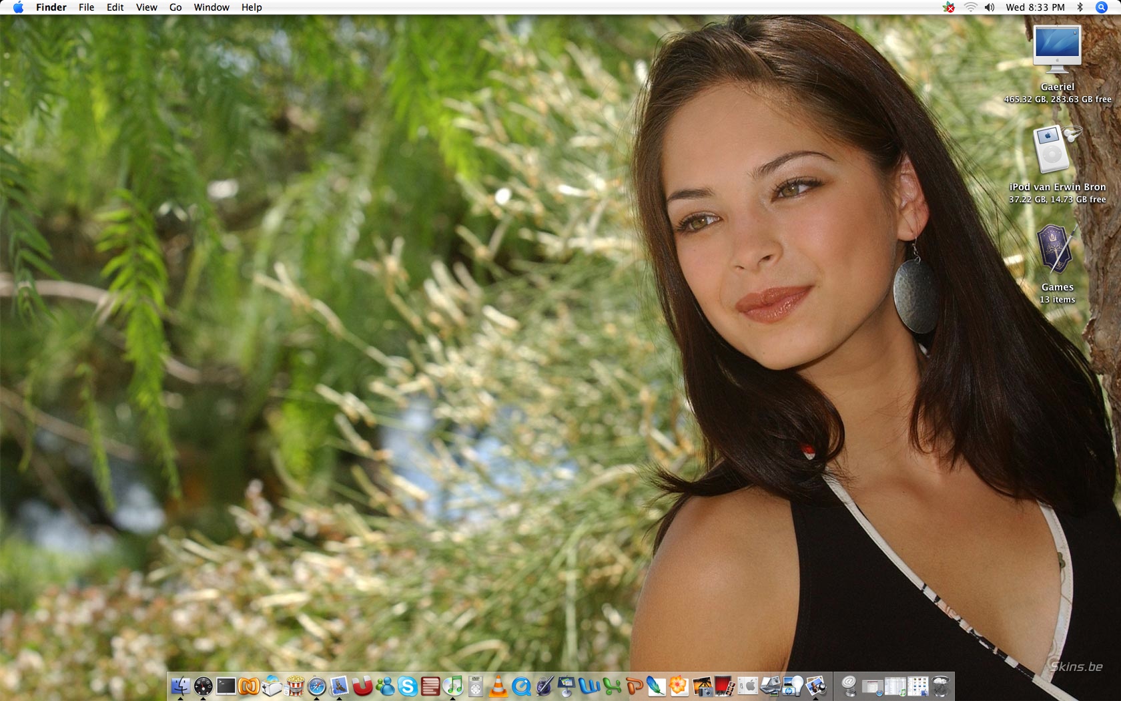Click the Gaeriel drive label

1058,87
